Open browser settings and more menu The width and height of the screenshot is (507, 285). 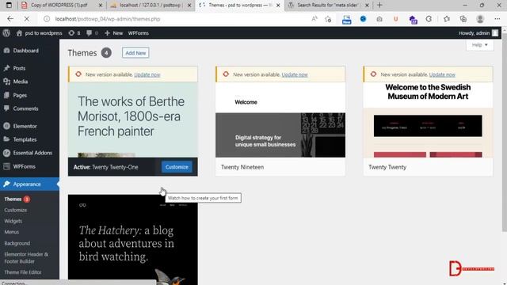[497, 19]
